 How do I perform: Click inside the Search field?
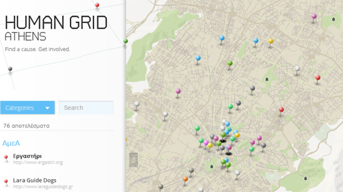[86, 108]
